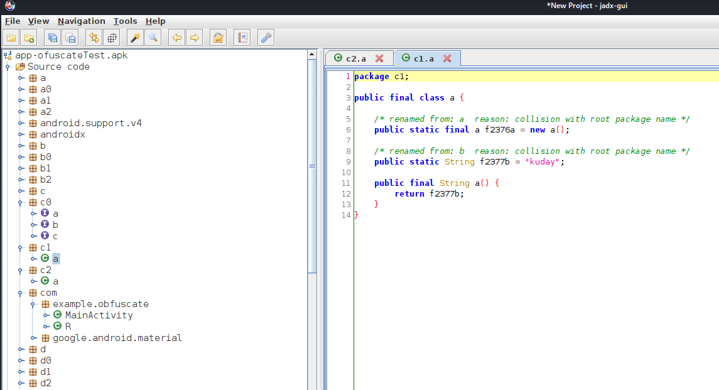Click the add files folder-plus icon

pos(30,38)
